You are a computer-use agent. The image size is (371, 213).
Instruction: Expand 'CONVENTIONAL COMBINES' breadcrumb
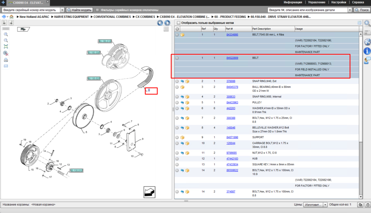[92, 17]
